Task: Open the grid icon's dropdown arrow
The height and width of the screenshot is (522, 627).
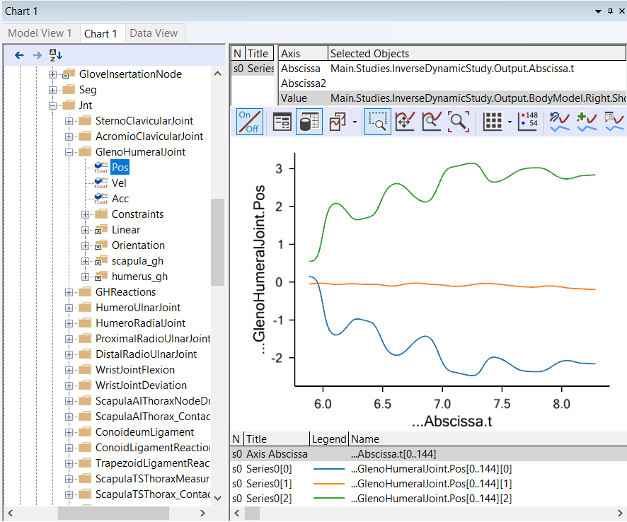Action: (510, 122)
